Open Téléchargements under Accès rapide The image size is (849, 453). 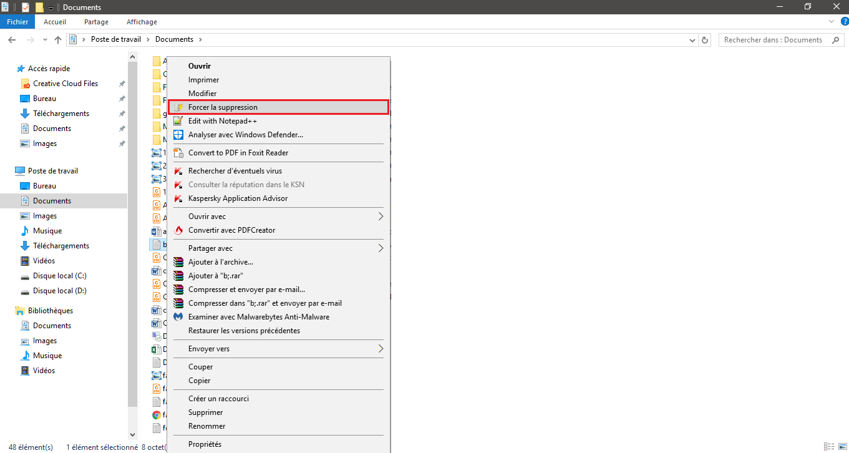61,114
